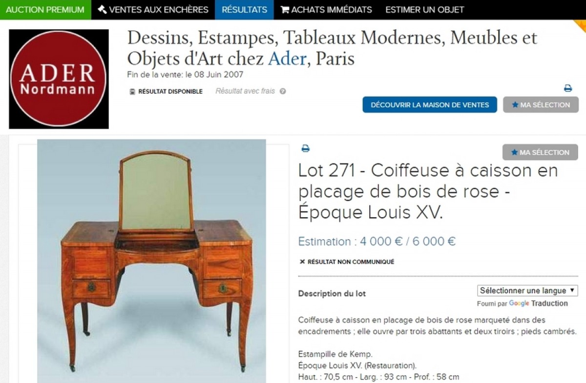This screenshot has width=586, height=383.
Task: Click the printer icon above the Ma Sélection button
Action: [x=568, y=88]
